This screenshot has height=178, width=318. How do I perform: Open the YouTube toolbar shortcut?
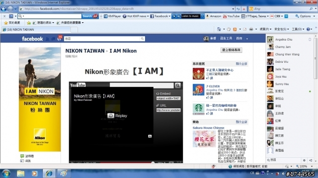[x=231, y=16]
